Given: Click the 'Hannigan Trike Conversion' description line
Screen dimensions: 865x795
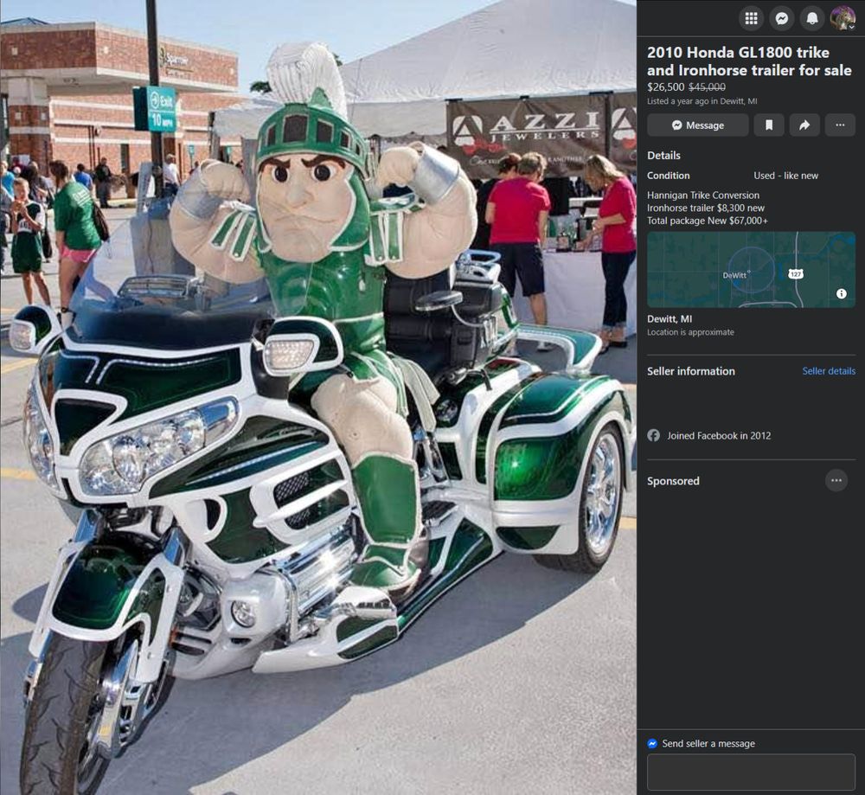Looking at the screenshot, I should [x=702, y=196].
